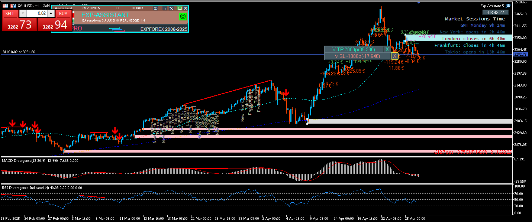Click the Frankfurt closes in 4h 46m line

pos(470,45)
